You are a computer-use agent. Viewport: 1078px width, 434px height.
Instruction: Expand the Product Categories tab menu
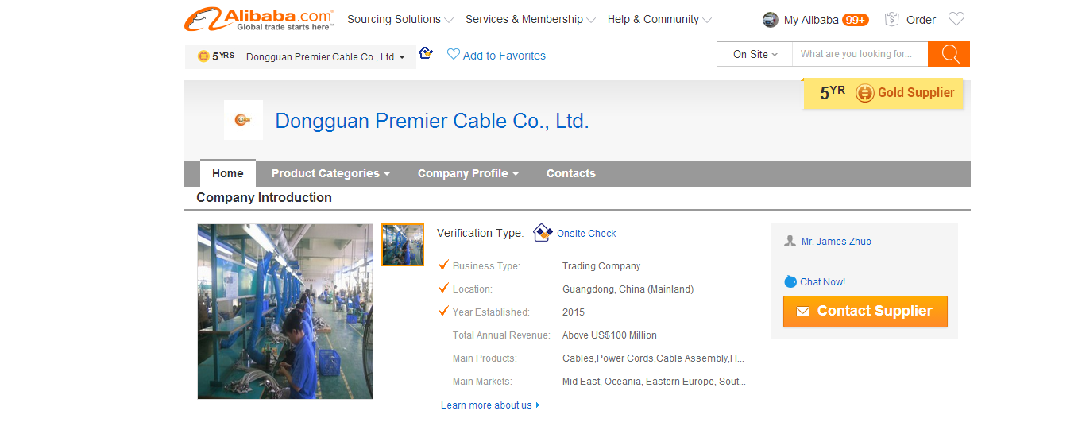[x=330, y=173]
